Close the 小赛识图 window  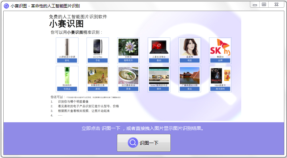(276, 5)
